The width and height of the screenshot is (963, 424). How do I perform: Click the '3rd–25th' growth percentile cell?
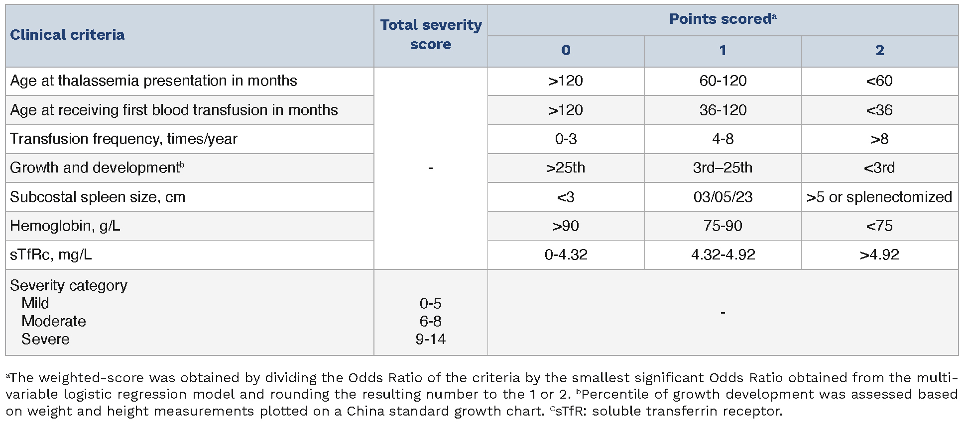tap(722, 168)
